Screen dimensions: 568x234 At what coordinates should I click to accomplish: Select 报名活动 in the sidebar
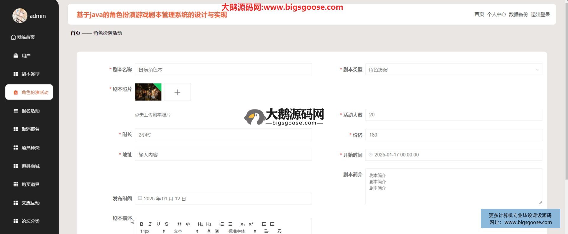pyautogui.click(x=30, y=111)
